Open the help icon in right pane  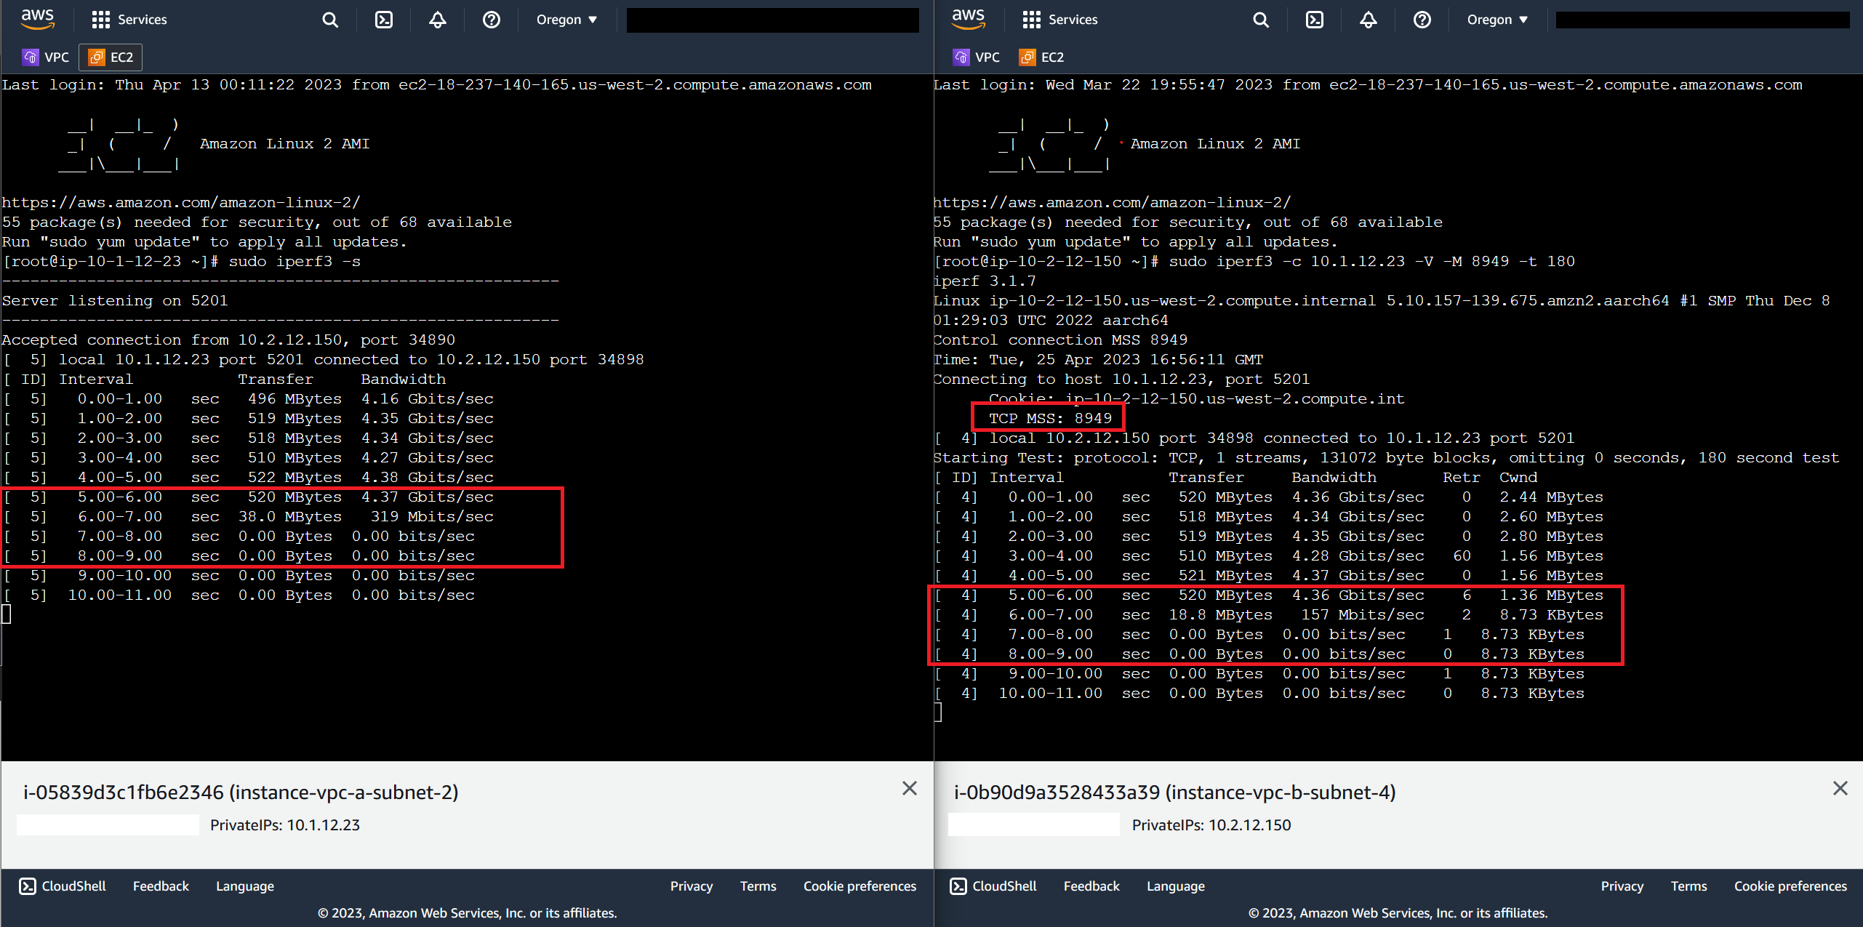pyautogui.click(x=1422, y=20)
